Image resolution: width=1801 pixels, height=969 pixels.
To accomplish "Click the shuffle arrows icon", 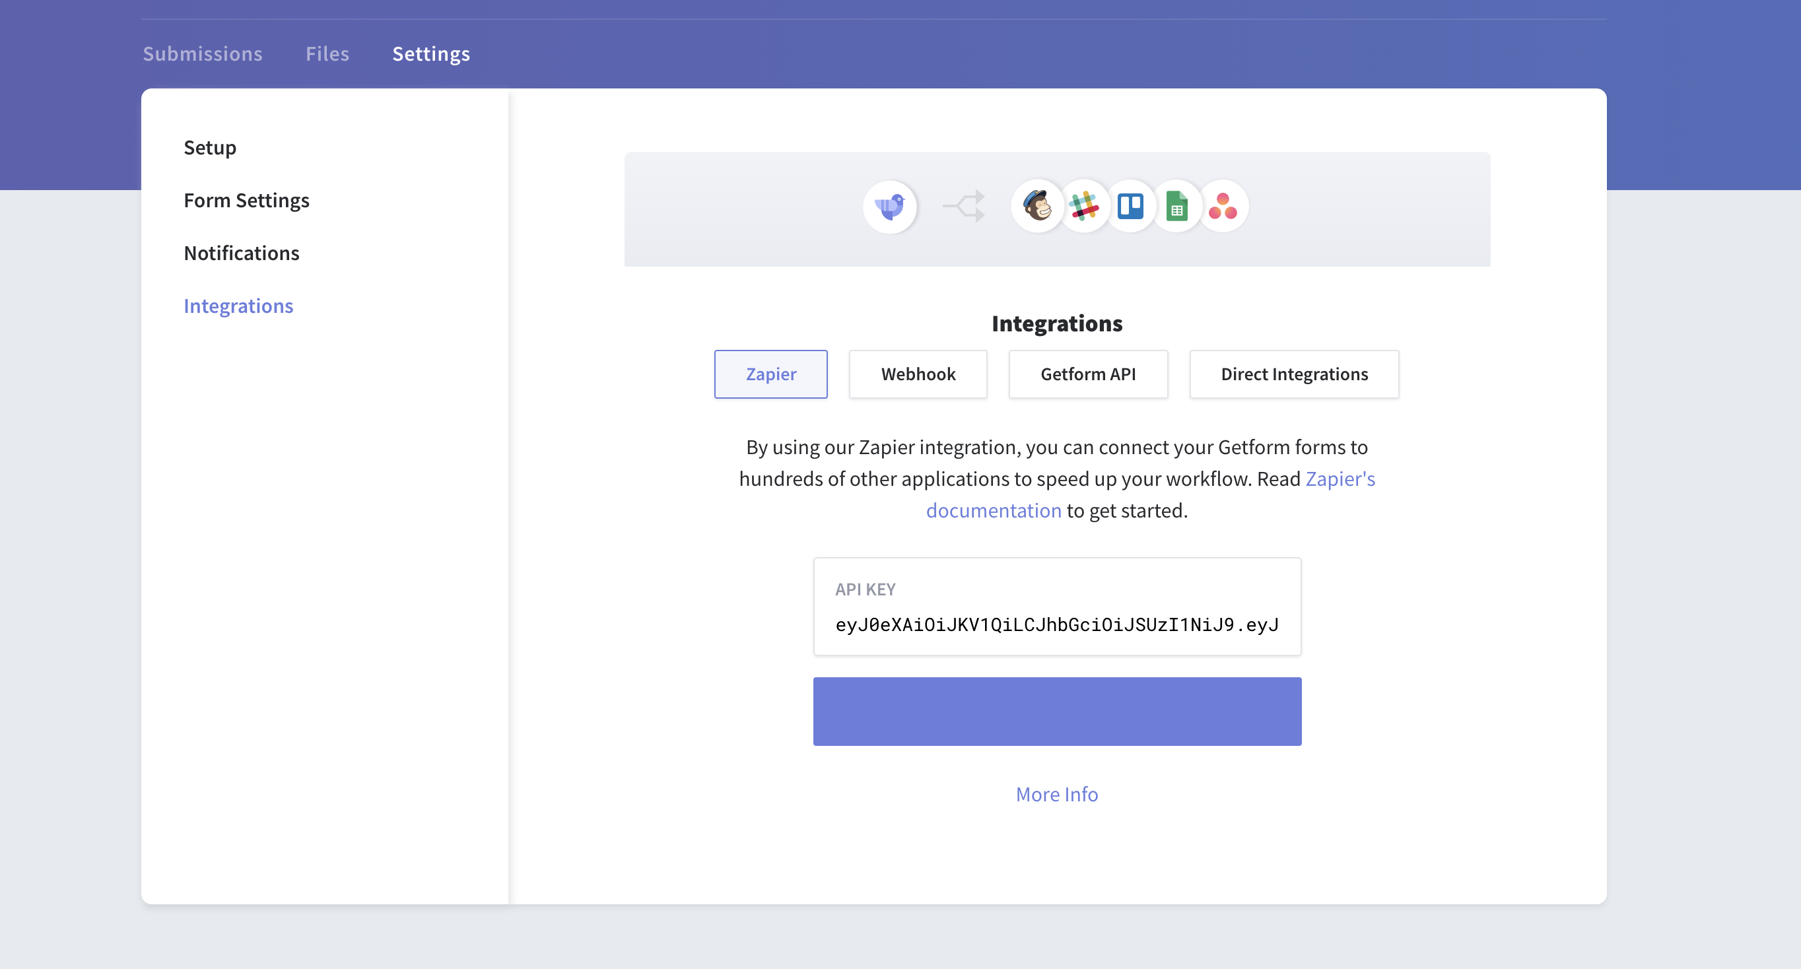I will [964, 207].
